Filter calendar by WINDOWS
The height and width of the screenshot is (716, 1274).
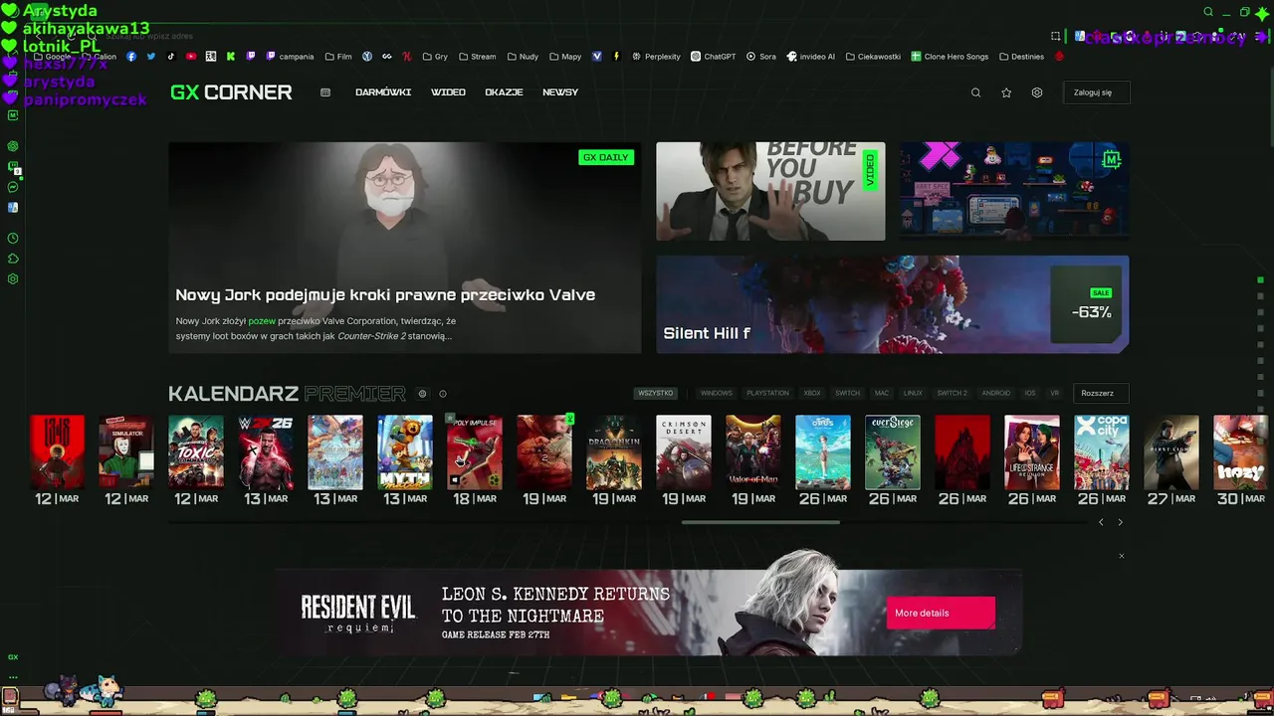716,393
